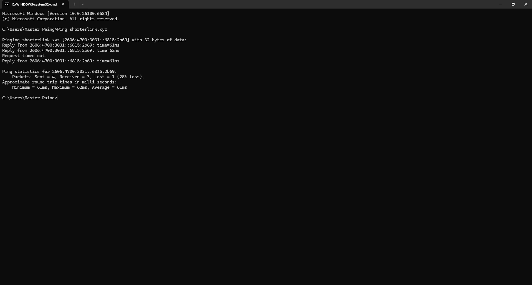Image resolution: width=532 pixels, height=285 pixels.
Task: Click the 'Approximate round trip times' line
Action: [60, 82]
